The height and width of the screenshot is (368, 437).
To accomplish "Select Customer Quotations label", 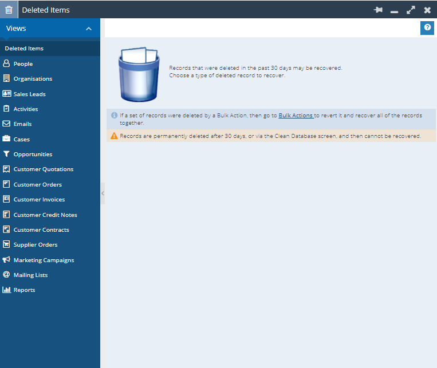I will coord(44,169).
